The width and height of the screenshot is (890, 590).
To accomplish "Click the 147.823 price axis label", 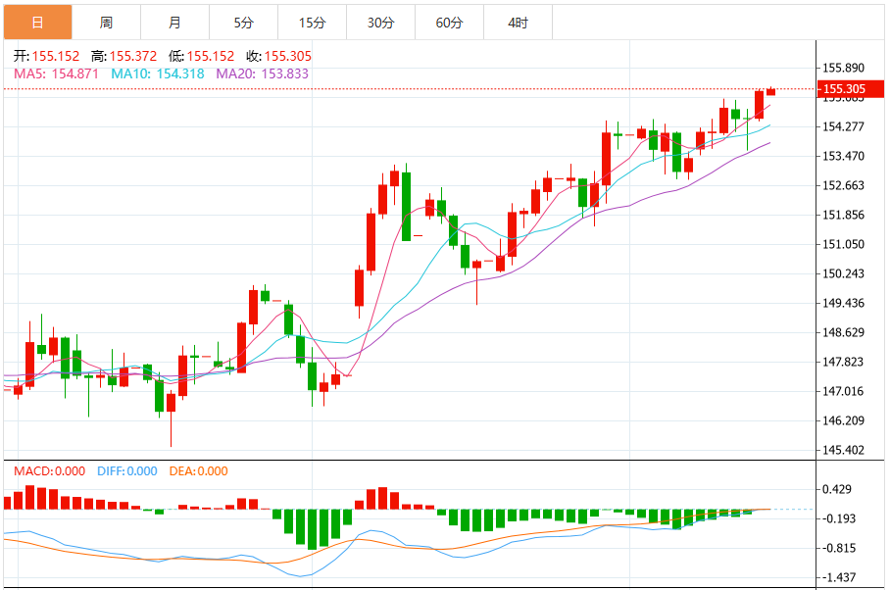I will [x=844, y=362].
